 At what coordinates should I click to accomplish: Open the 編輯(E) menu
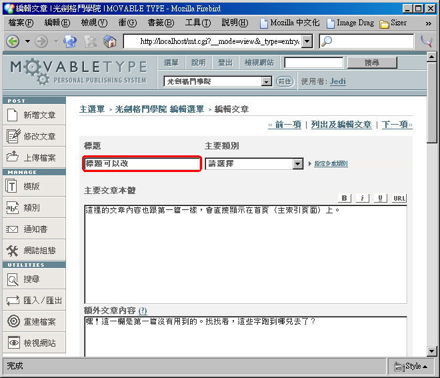tap(57, 23)
